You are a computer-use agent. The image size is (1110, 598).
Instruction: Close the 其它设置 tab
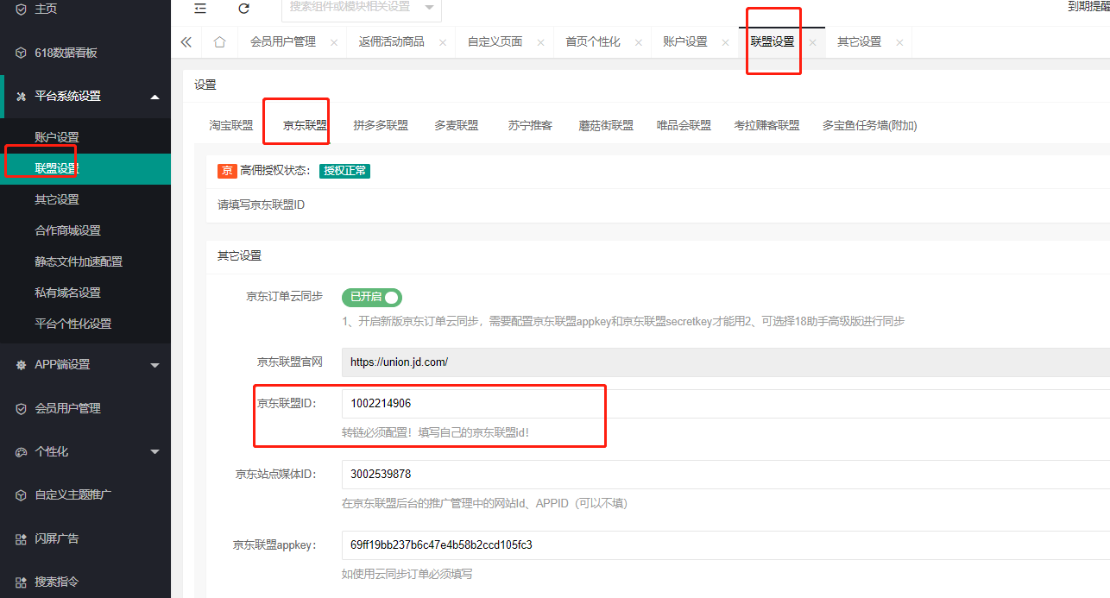tap(899, 42)
